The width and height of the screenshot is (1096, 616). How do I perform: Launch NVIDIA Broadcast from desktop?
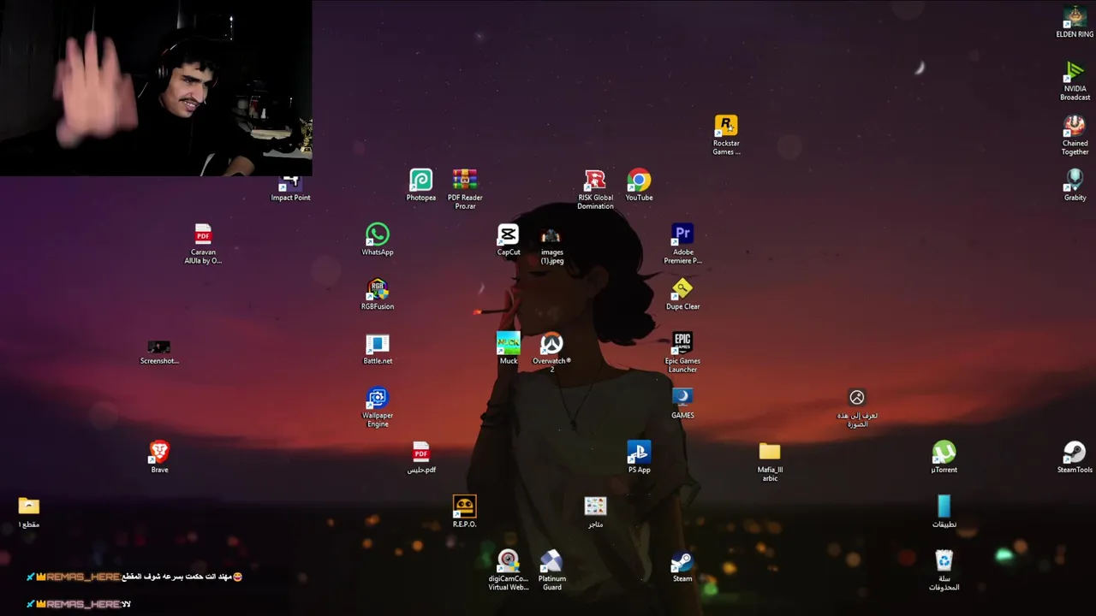(x=1075, y=81)
